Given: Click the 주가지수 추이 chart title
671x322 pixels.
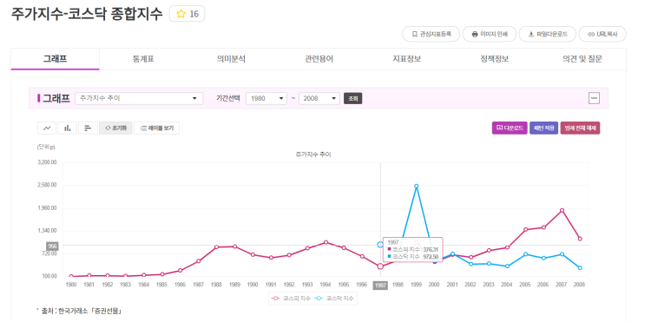Looking at the screenshot, I should coord(313,154).
